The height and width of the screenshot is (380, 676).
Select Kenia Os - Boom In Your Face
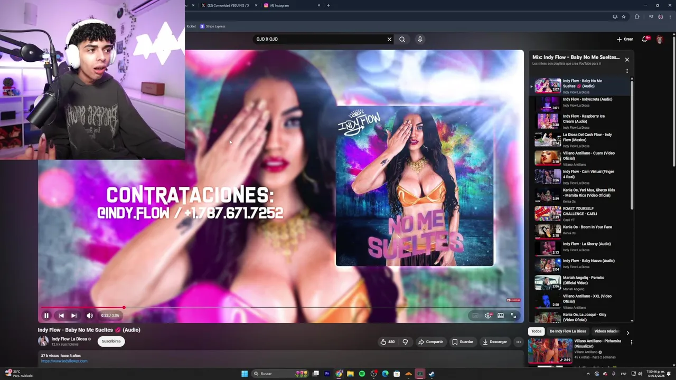click(x=580, y=230)
